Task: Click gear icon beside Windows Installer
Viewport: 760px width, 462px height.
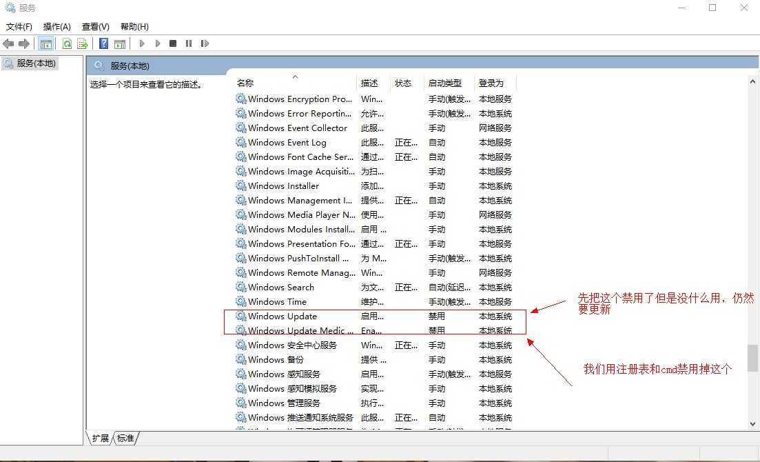Action: (241, 185)
